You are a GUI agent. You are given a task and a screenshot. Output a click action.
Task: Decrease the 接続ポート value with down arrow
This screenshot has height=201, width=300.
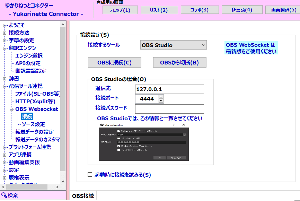click(161, 101)
